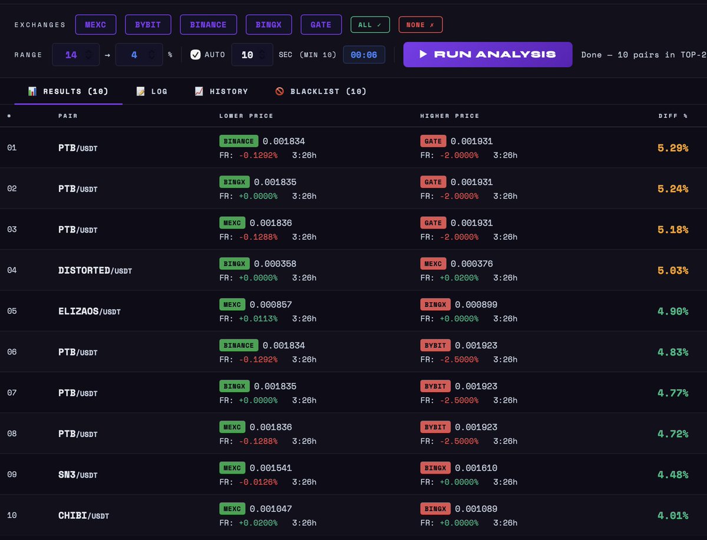Click BINGX badge in DISTORTED row
This screenshot has width=707, height=540.
[x=234, y=264]
